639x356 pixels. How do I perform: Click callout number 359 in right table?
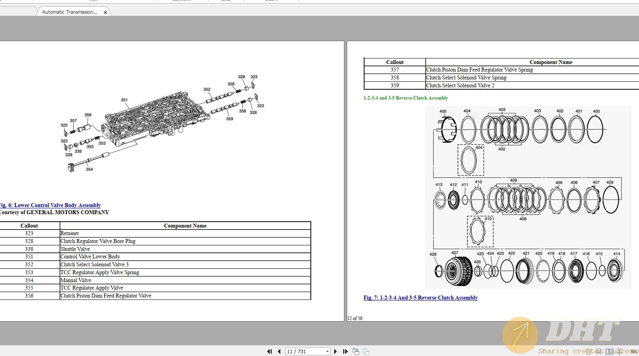click(395, 85)
